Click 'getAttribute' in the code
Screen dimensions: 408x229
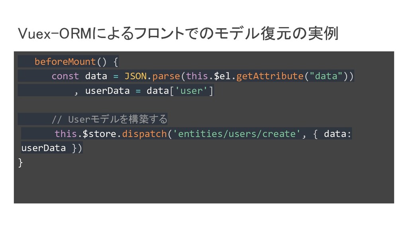pos(270,76)
